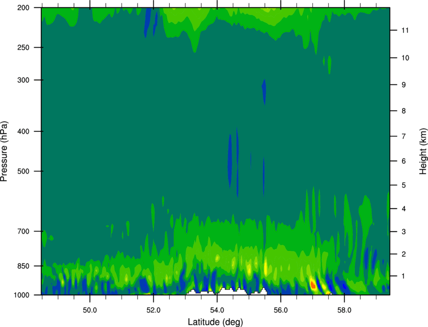
Task: Click the 400 pressure tick label
Action: (24, 131)
